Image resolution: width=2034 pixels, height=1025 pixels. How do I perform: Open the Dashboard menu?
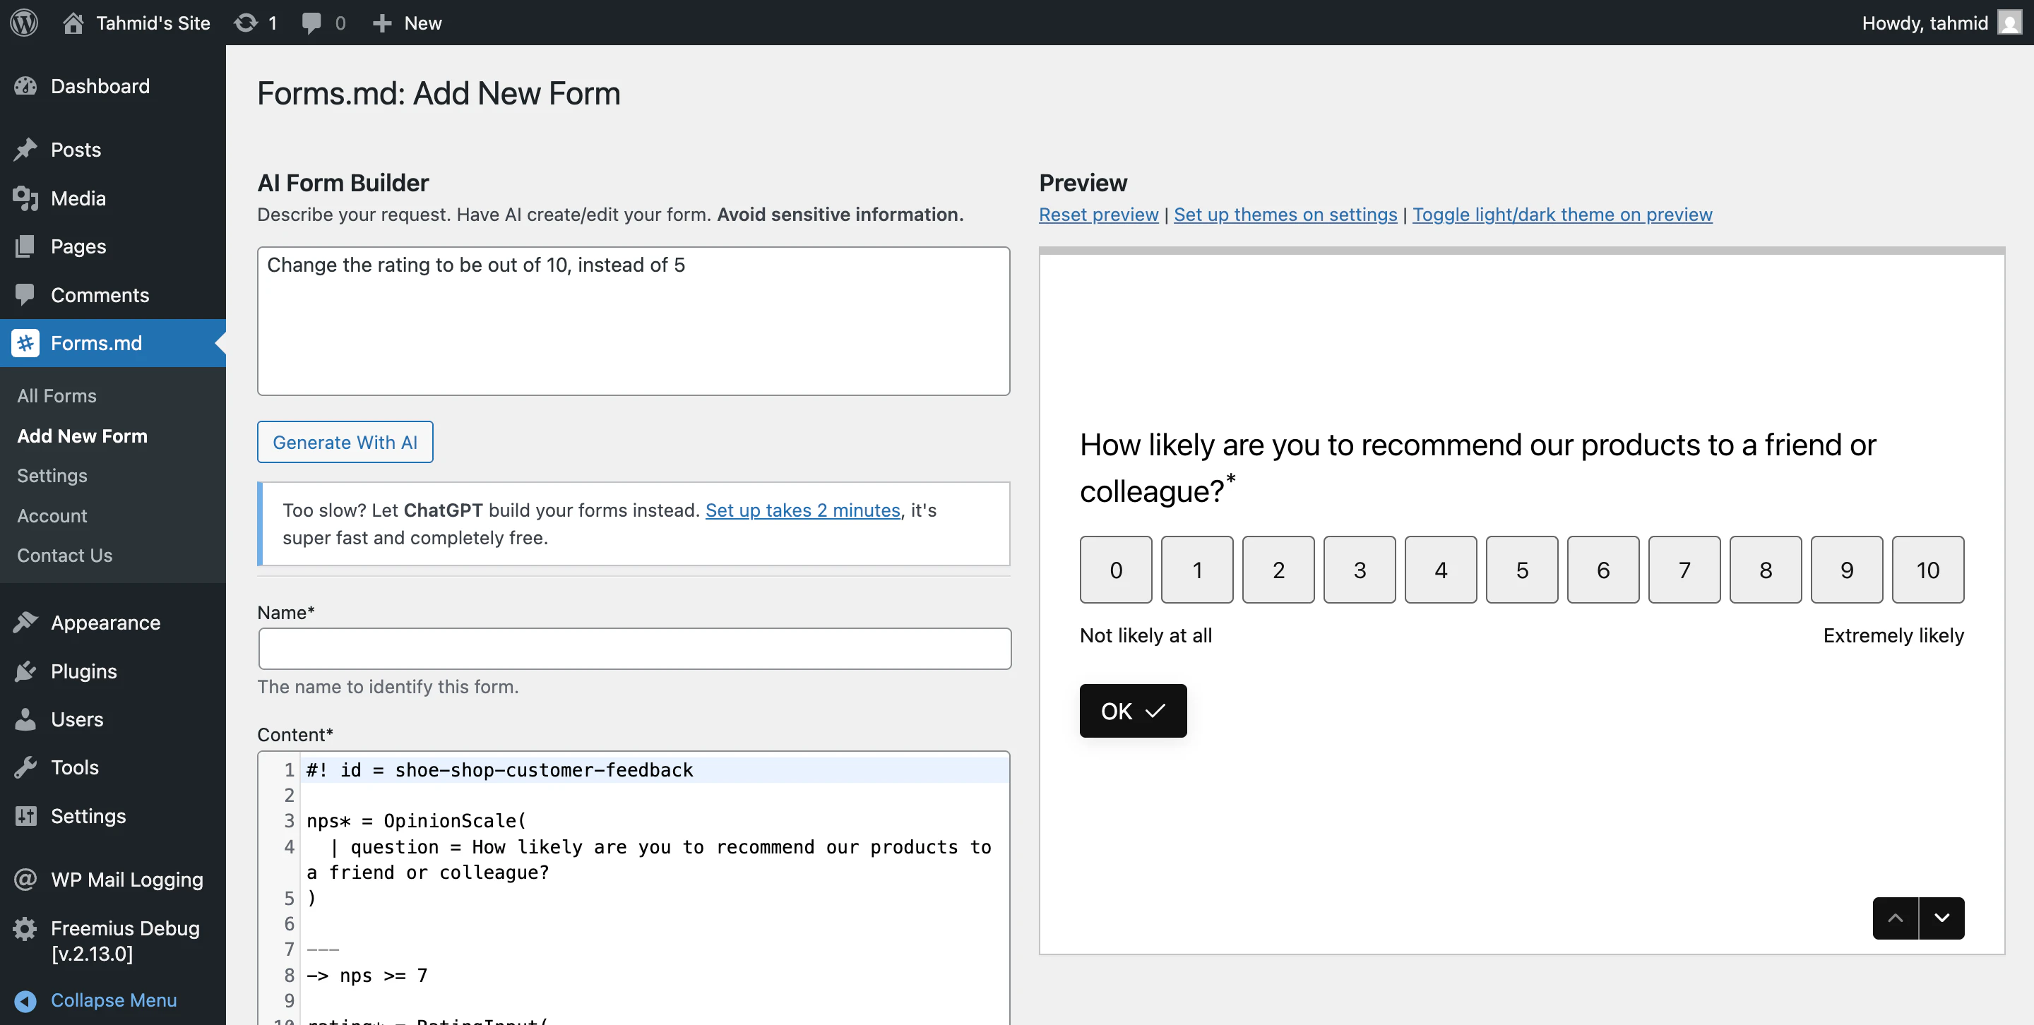tap(113, 86)
